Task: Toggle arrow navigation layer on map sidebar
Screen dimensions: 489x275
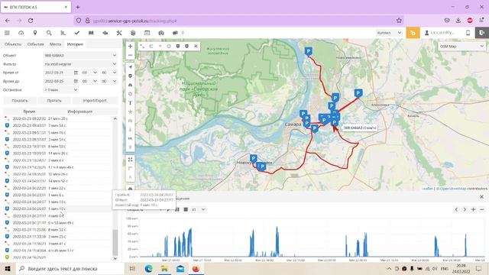Action: coord(130,67)
